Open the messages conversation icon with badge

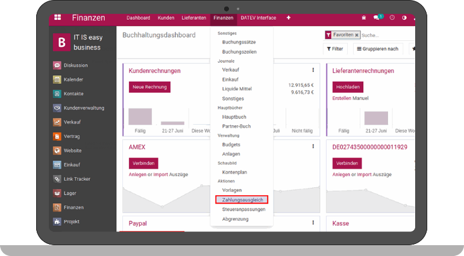tap(377, 18)
